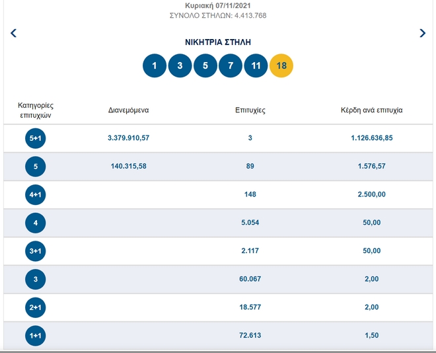The height and width of the screenshot is (353, 436).
Task: Click the Κέρδη ανά επιτυχία header
Action: pyautogui.click(x=371, y=110)
